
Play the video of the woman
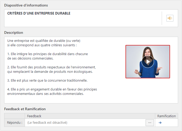pyautogui.click(x=148, y=62)
